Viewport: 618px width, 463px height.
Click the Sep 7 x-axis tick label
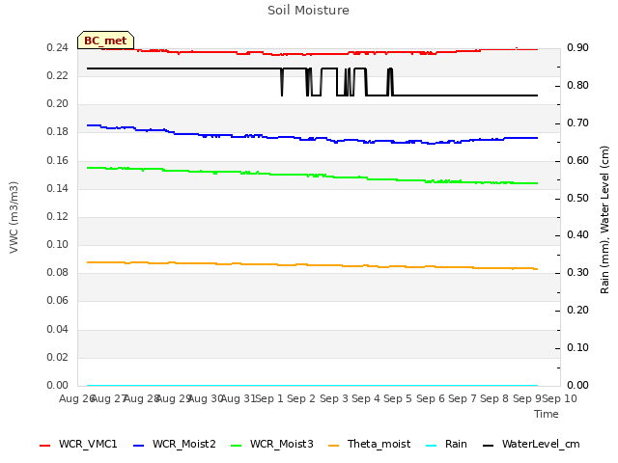click(x=462, y=398)
